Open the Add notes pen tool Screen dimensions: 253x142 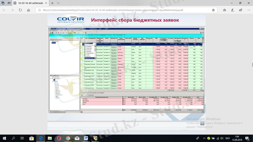click(232, 10)
